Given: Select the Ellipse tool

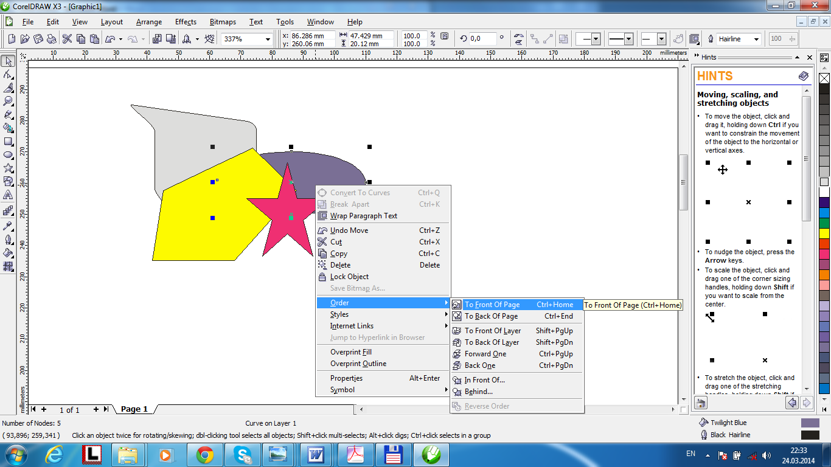Looking at the screenshot, I should coord(9,155).
